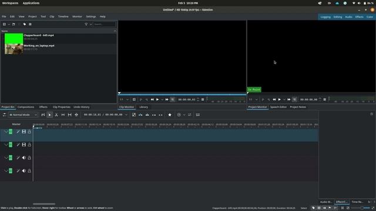Image resolution: width=376 pixels, height=211 pixels.
Task: Fast forward in the Project Monitor
Action: click(x=289, y=100)
